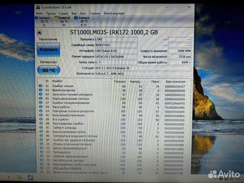The image size is (244, 183).
Task: Select the Неисправимые ошибки секторов row text
Action: coord(75,164)
